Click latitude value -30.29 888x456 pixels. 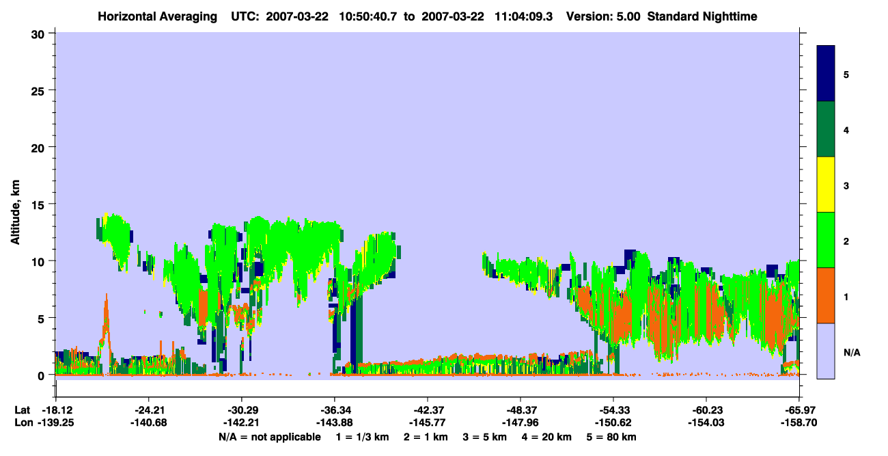point(242,410)
